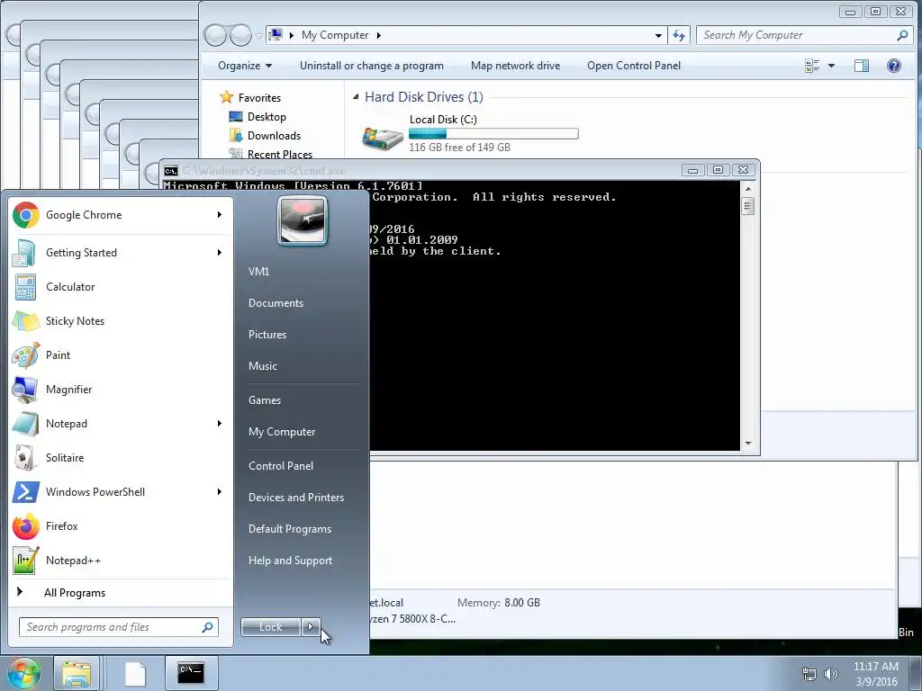
Task: Show All Programs list
Action: click(122, 593)
